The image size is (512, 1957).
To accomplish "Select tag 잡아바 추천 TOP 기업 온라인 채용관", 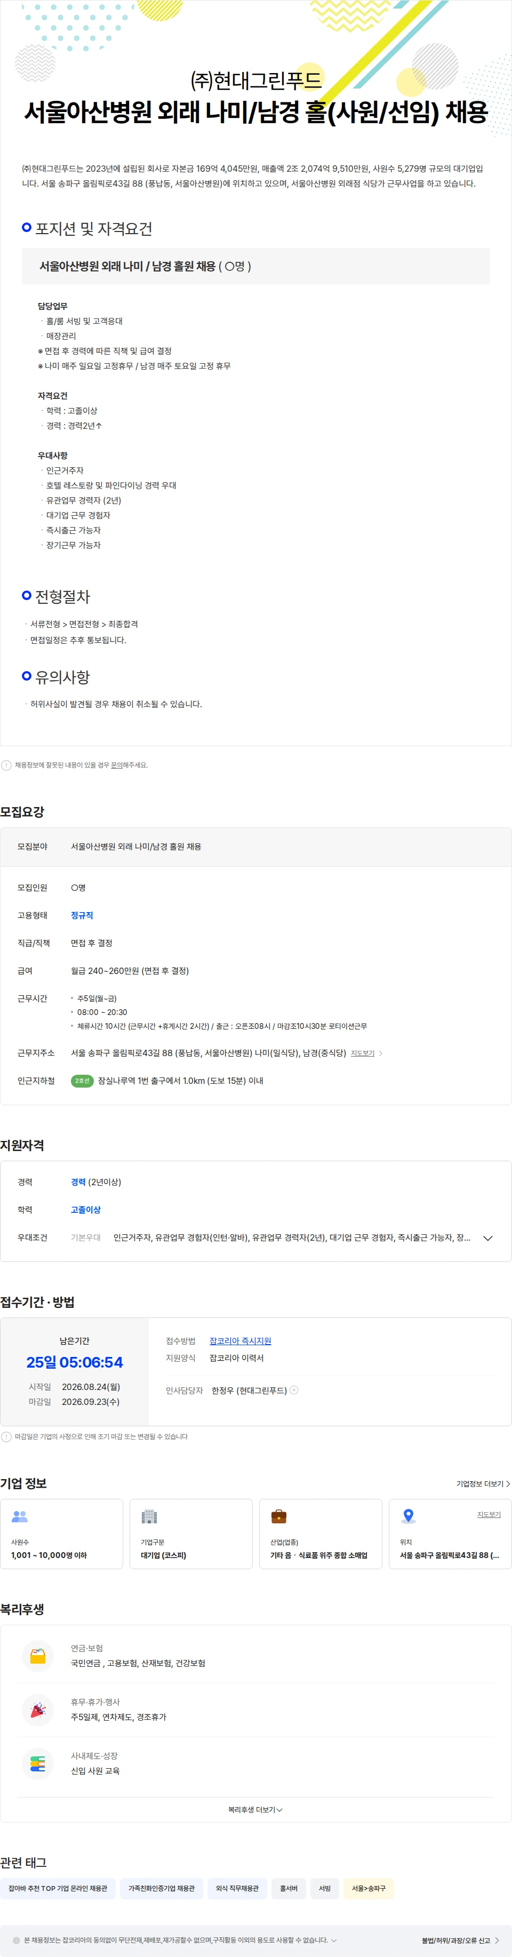I will [58, 1888].
